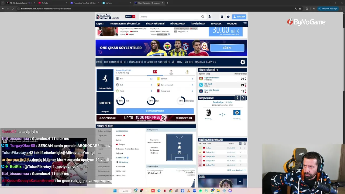Click the Freiburg club crest
The image size is (345, 194).
[208, 113]
